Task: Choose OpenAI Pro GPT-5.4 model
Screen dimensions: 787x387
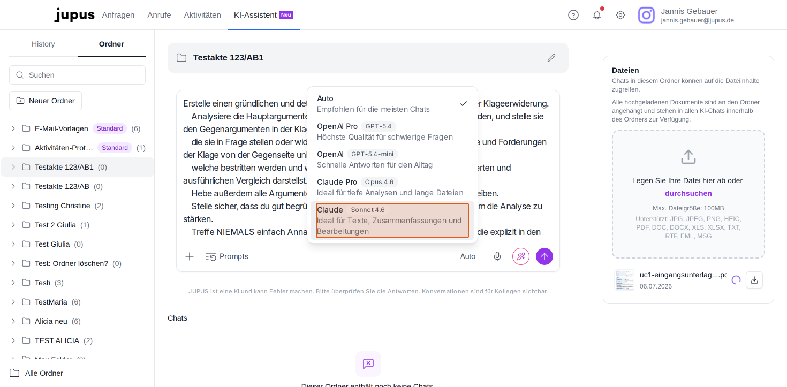Action: [392, 132]
